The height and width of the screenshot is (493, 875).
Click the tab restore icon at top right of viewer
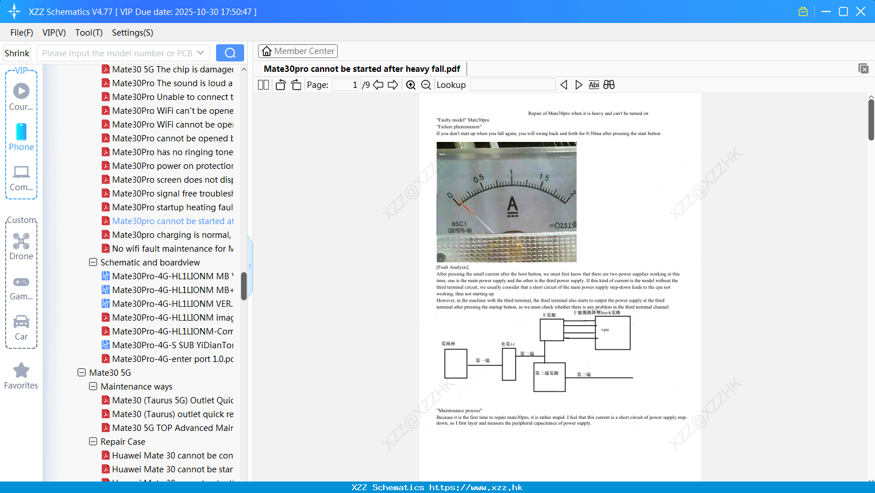click(x=863, y=68)
